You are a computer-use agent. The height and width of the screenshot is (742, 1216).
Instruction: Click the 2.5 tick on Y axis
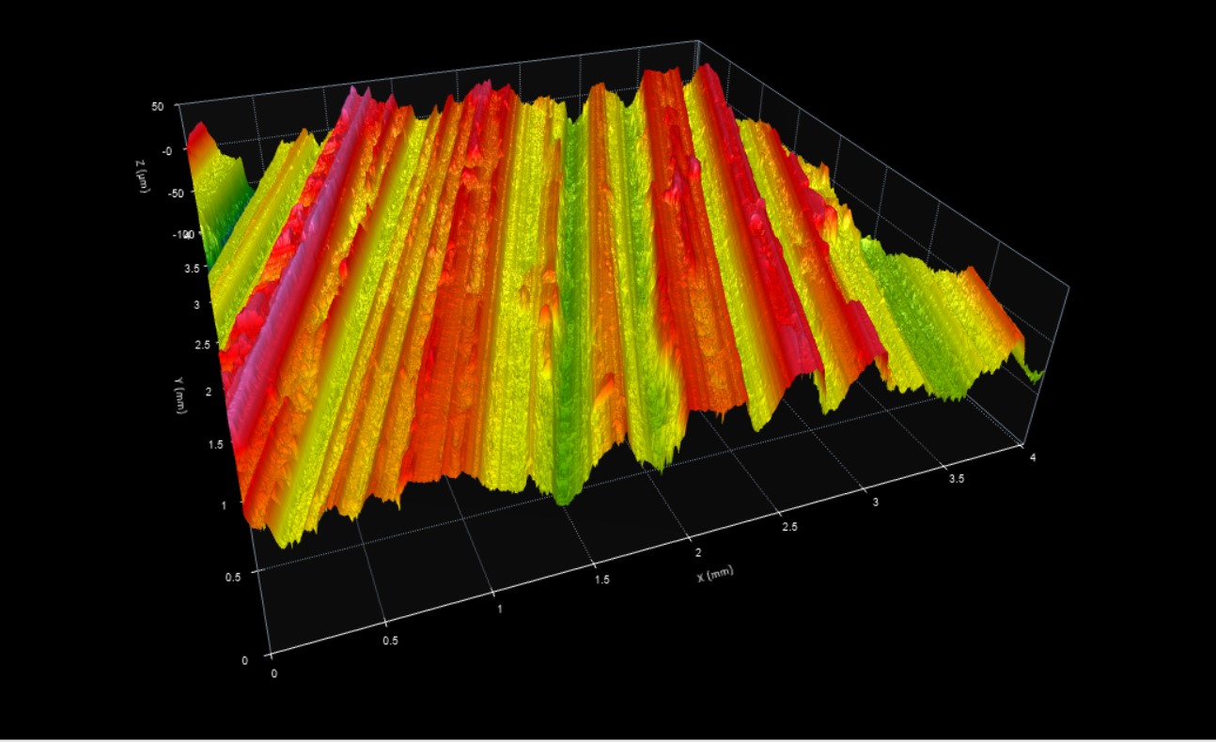click(202, 346)
